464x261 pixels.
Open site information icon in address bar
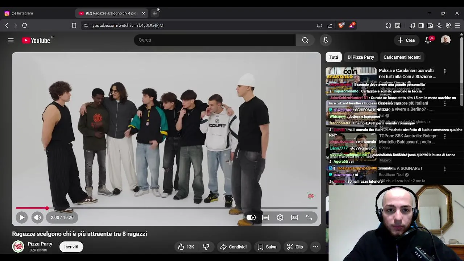point(86,25)
